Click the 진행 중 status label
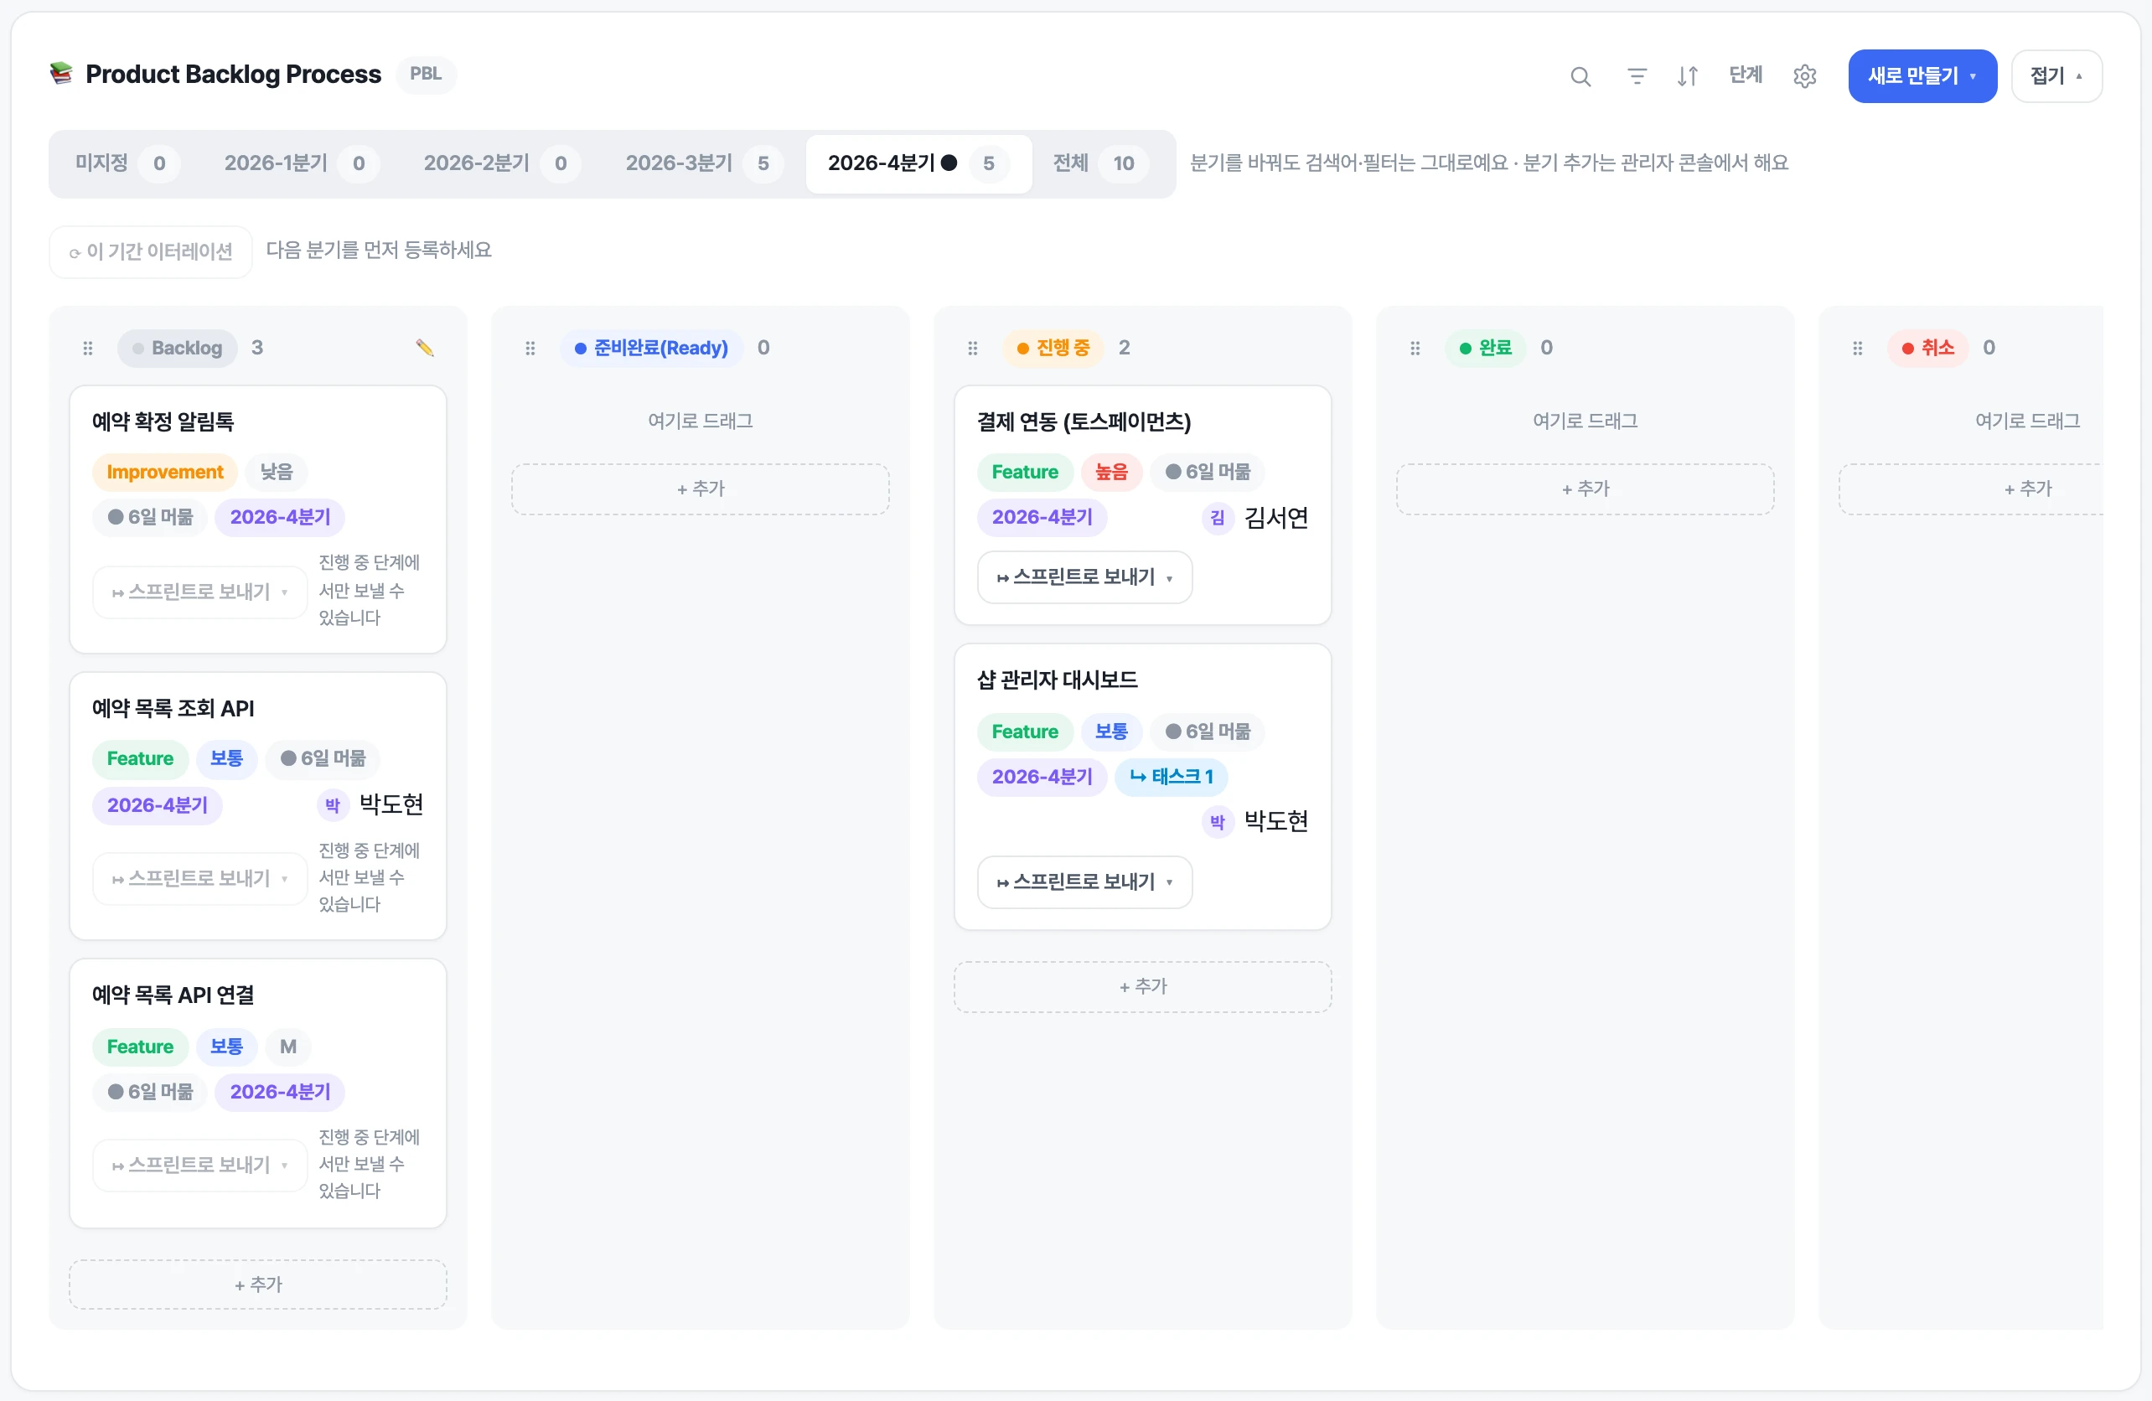 coord(1053,348)
